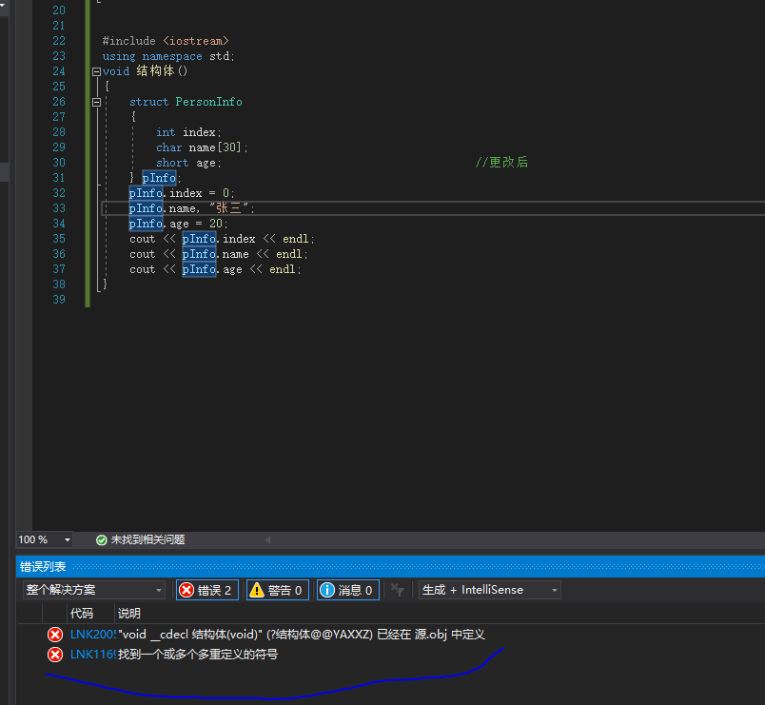The image size is (765, 705).
Task: Open the LNK2005 error code link
Action: pyautogui.click(x=92, y=635)
